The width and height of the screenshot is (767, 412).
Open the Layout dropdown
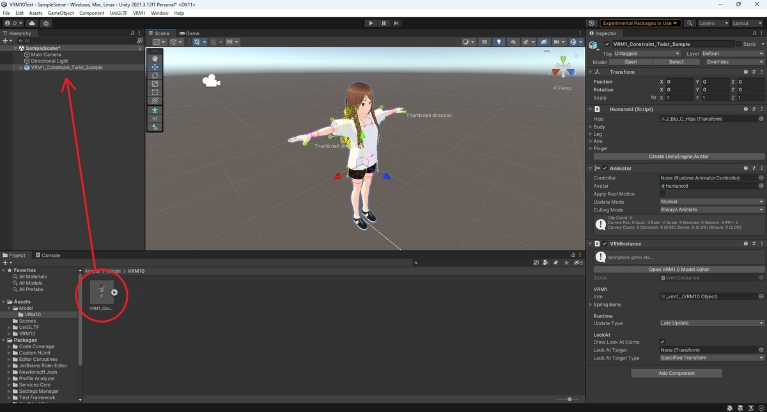click(x=747, y=23)
